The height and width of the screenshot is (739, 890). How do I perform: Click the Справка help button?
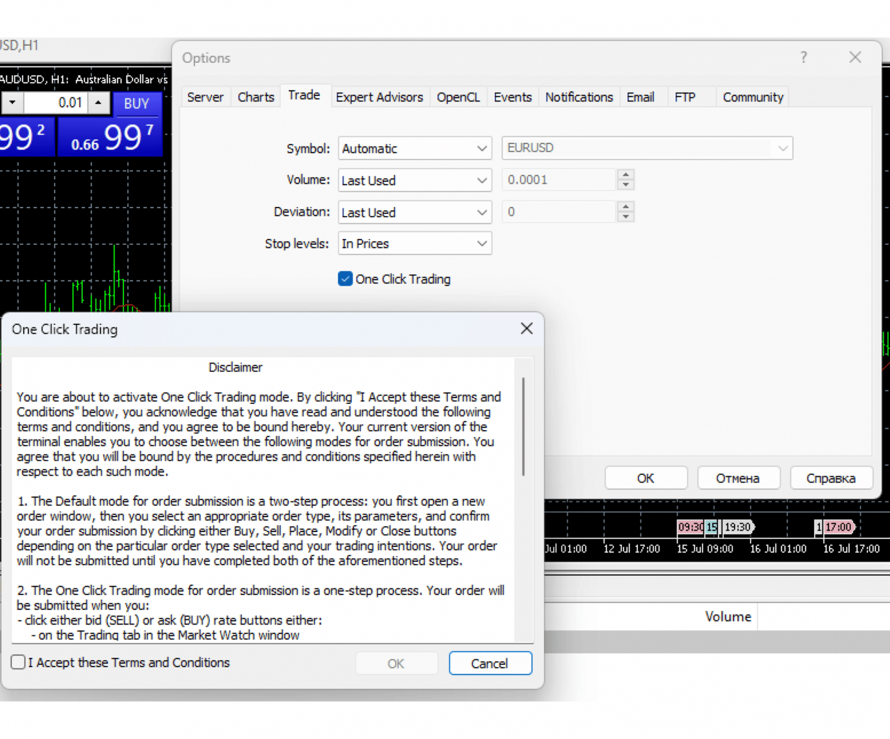(x=831, y=478)
